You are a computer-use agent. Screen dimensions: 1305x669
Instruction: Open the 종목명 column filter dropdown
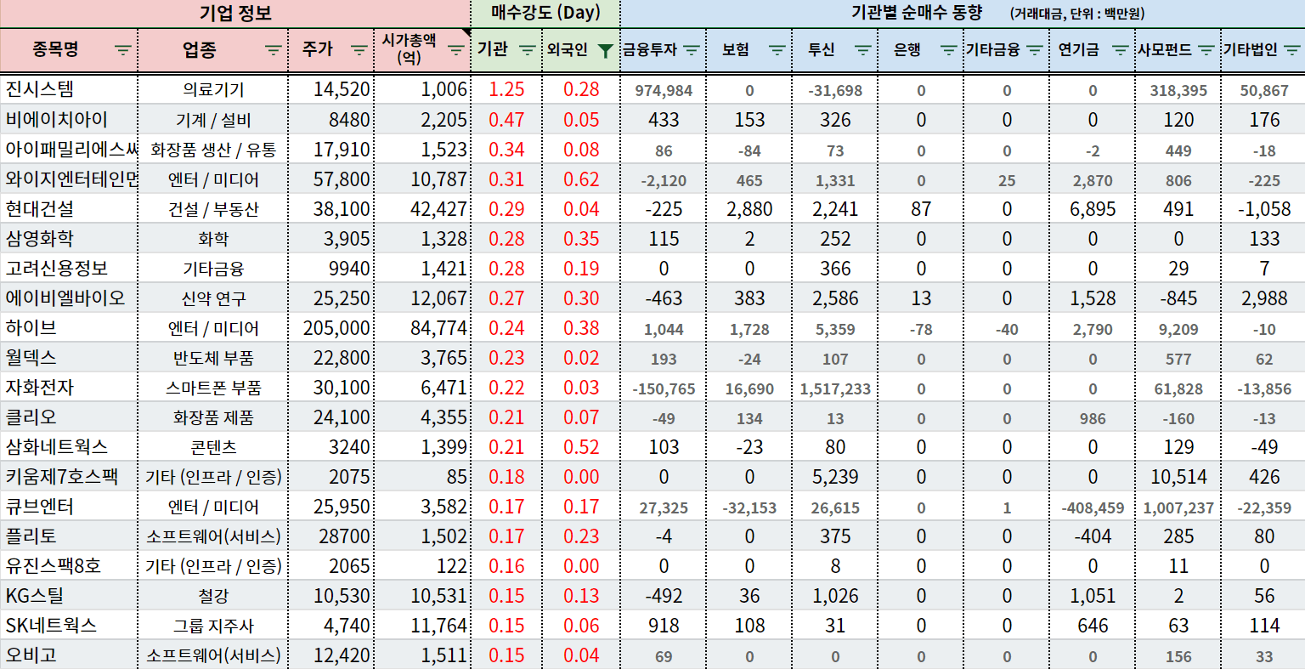[123, 50]
